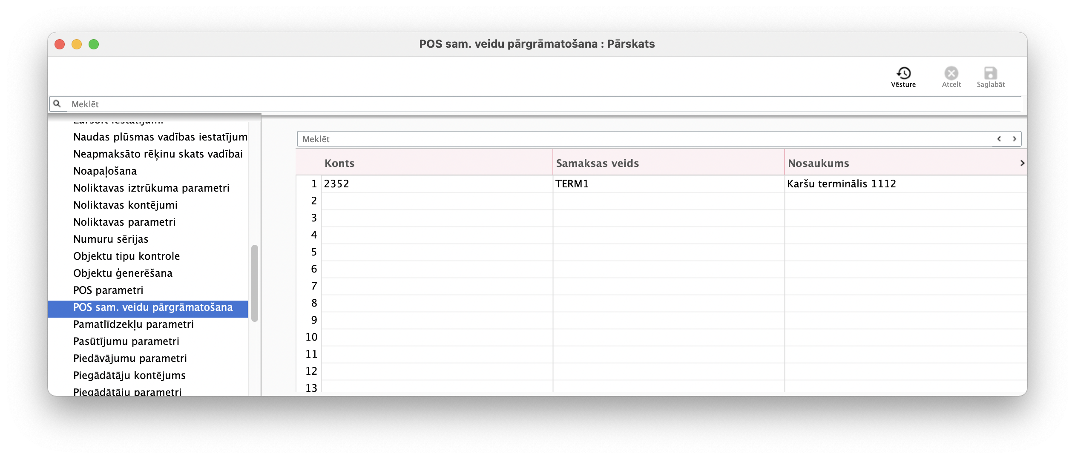Open Piegādātāju kontējums settings
Viewport: 1075px width, 459px height.
point(129,375)
